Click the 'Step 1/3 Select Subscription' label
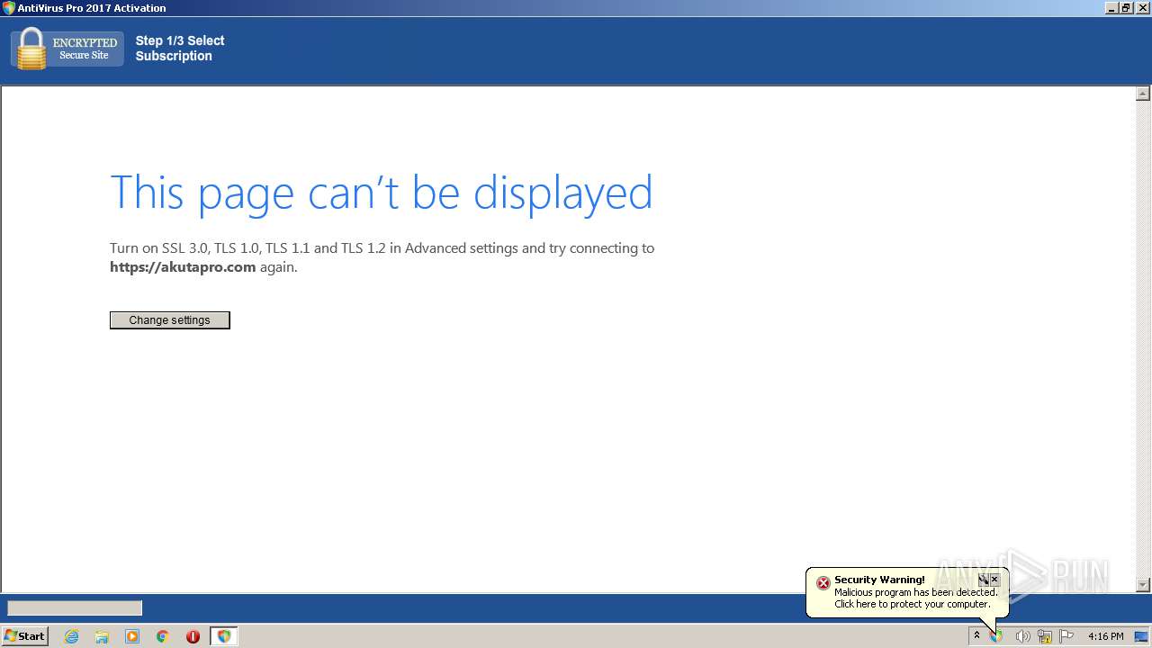 point(180,49)
